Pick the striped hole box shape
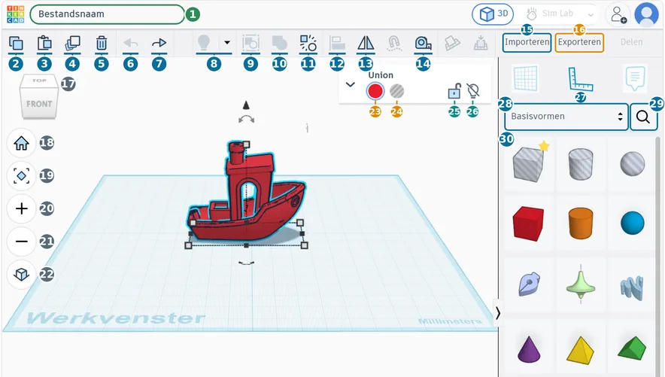Viewport: 665px width, 377px height. (x=528, y=164)
